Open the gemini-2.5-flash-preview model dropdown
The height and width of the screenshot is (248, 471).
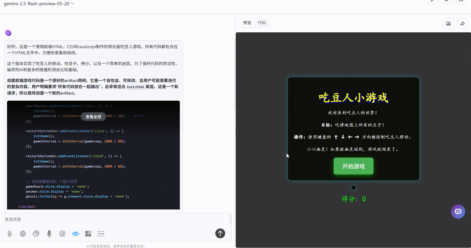coord(39,4)
